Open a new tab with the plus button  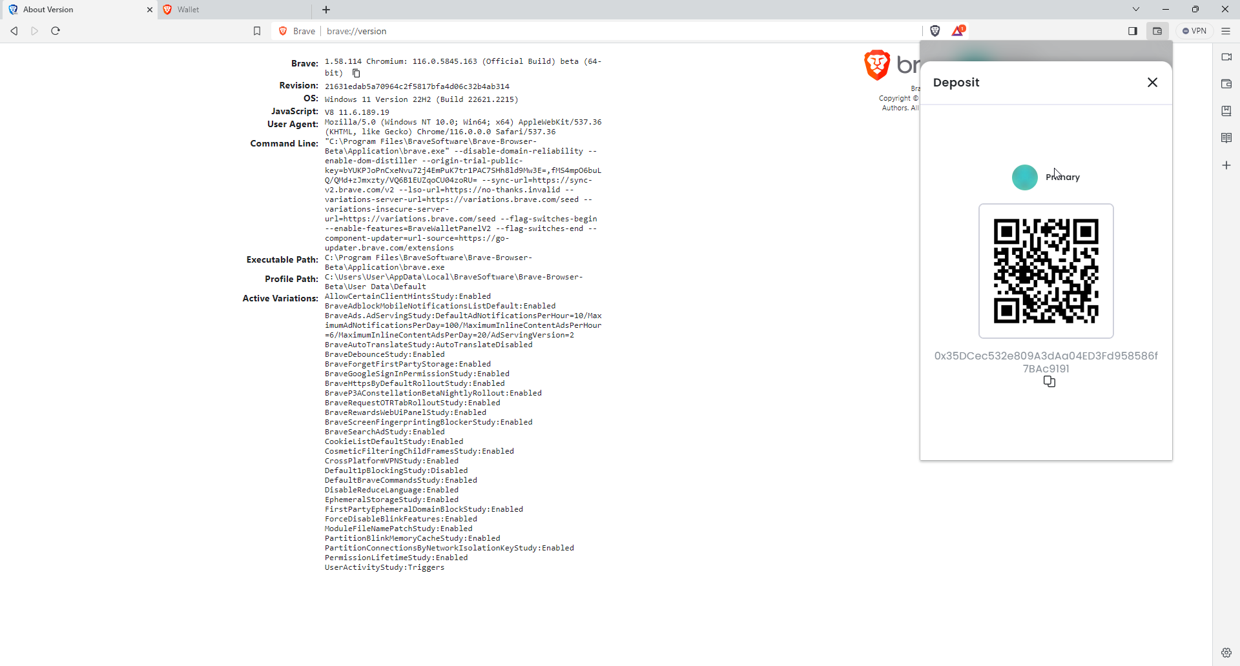325,10
